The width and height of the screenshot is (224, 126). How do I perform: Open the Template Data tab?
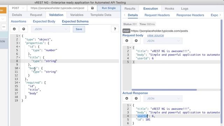click(x=101, y=15)
